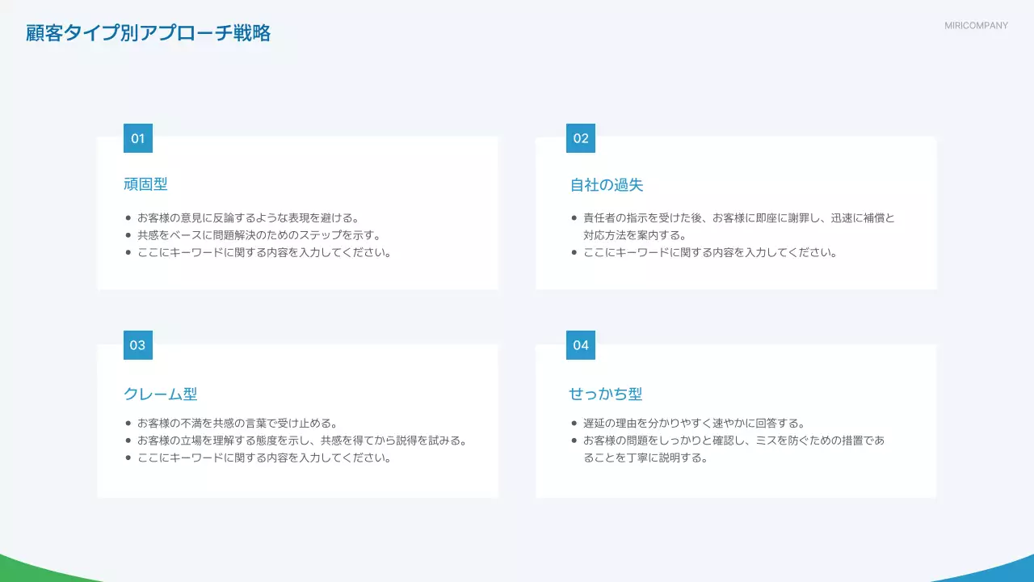Select the 04 number badge
1034x582 pixels.
581,345
